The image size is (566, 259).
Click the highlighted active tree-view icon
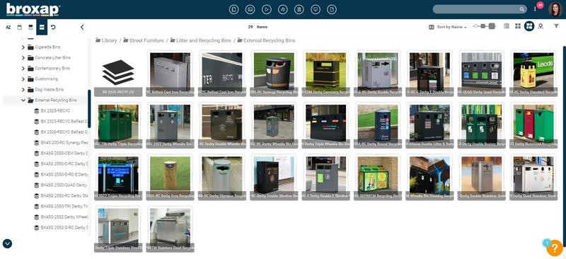(42, 27)
